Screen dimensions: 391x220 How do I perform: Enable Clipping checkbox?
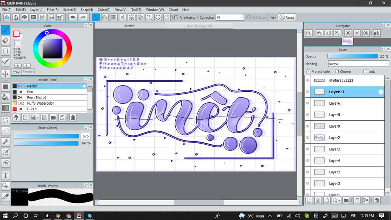pyautogui.click(x=337, y=71)
